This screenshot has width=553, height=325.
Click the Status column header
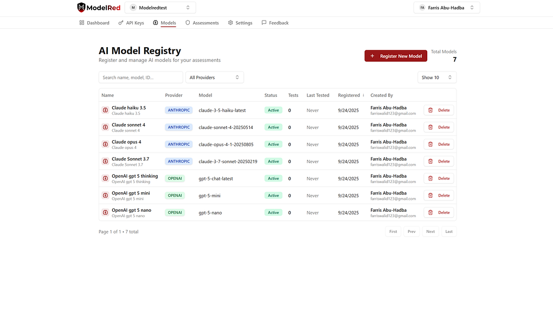[x=271, y=95]
